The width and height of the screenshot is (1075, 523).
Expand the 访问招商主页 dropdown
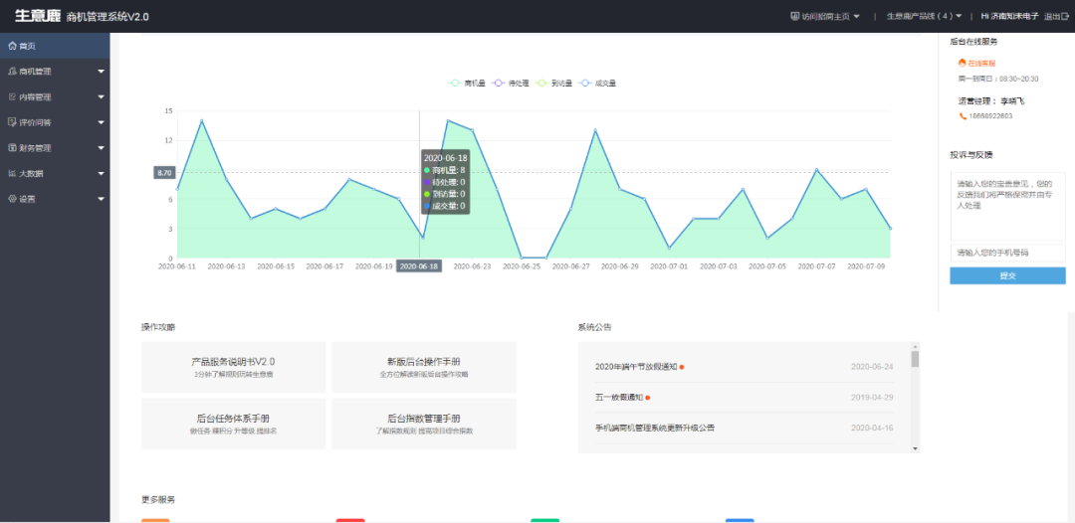824,16
